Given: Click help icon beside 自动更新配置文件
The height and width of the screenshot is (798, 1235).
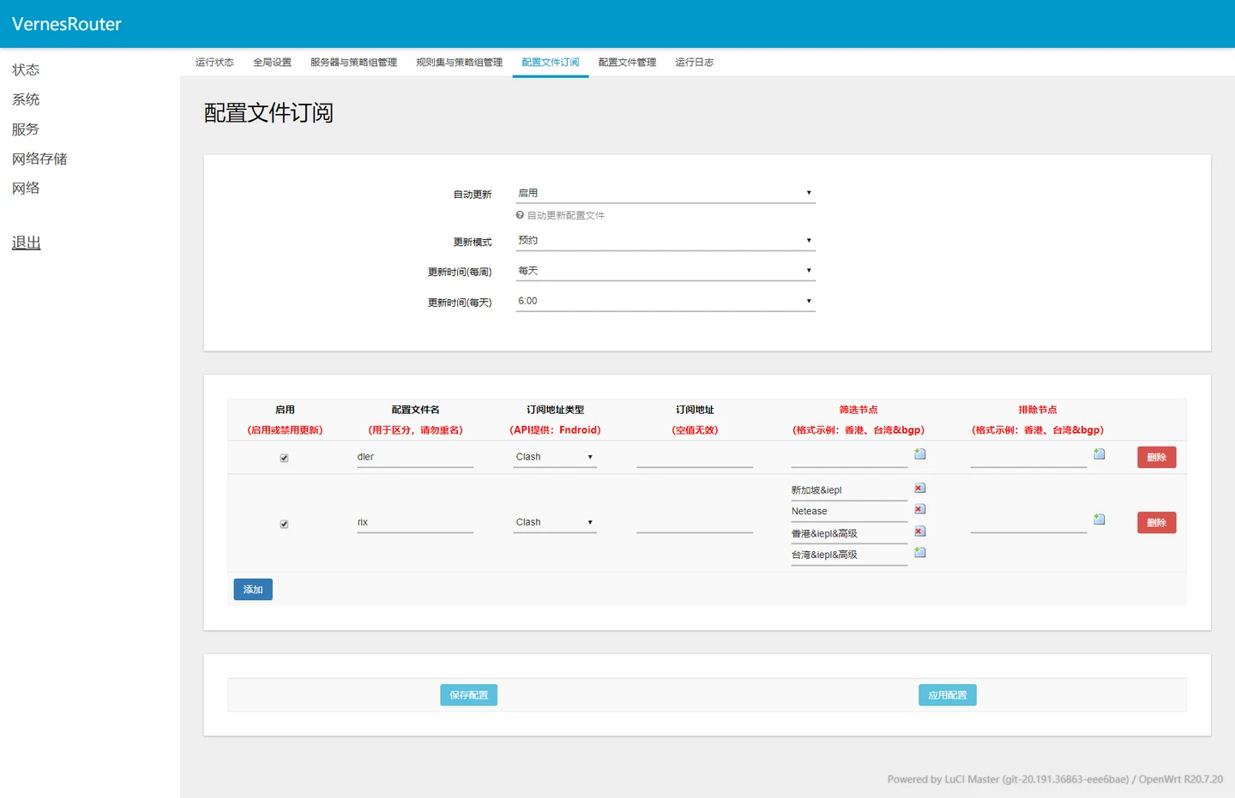Looking at the screenshot, I should pyautogui.click(x=520, y=215).
